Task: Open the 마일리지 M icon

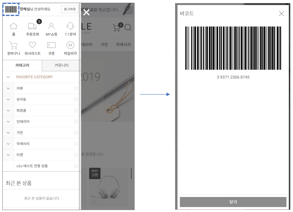Action: [70, 45]
